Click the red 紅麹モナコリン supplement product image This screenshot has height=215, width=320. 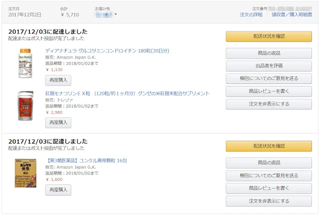[25, 106]
